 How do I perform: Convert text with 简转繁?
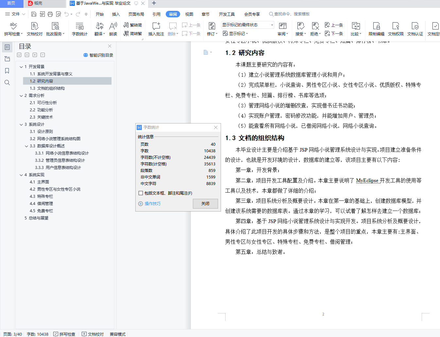click(x=133, y=33)
